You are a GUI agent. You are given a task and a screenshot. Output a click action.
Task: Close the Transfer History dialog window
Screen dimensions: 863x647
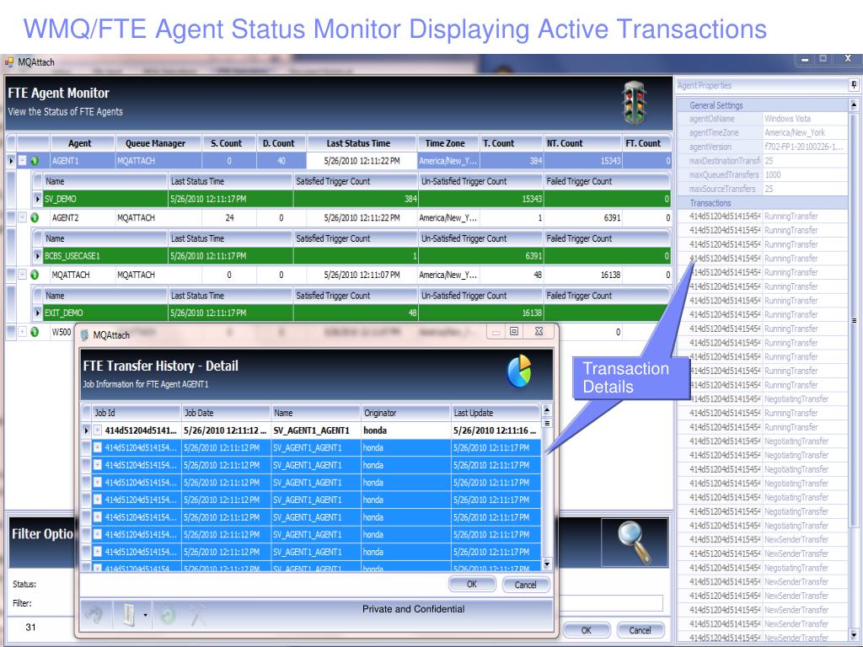click(x=539, y=331)
